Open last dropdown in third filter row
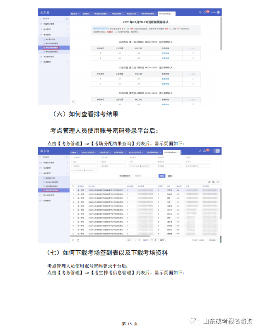This screenshot has width=261, height=333. [197, 166]
